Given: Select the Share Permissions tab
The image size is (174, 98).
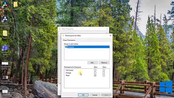Looking at the screenshot, I should (69, 40).
